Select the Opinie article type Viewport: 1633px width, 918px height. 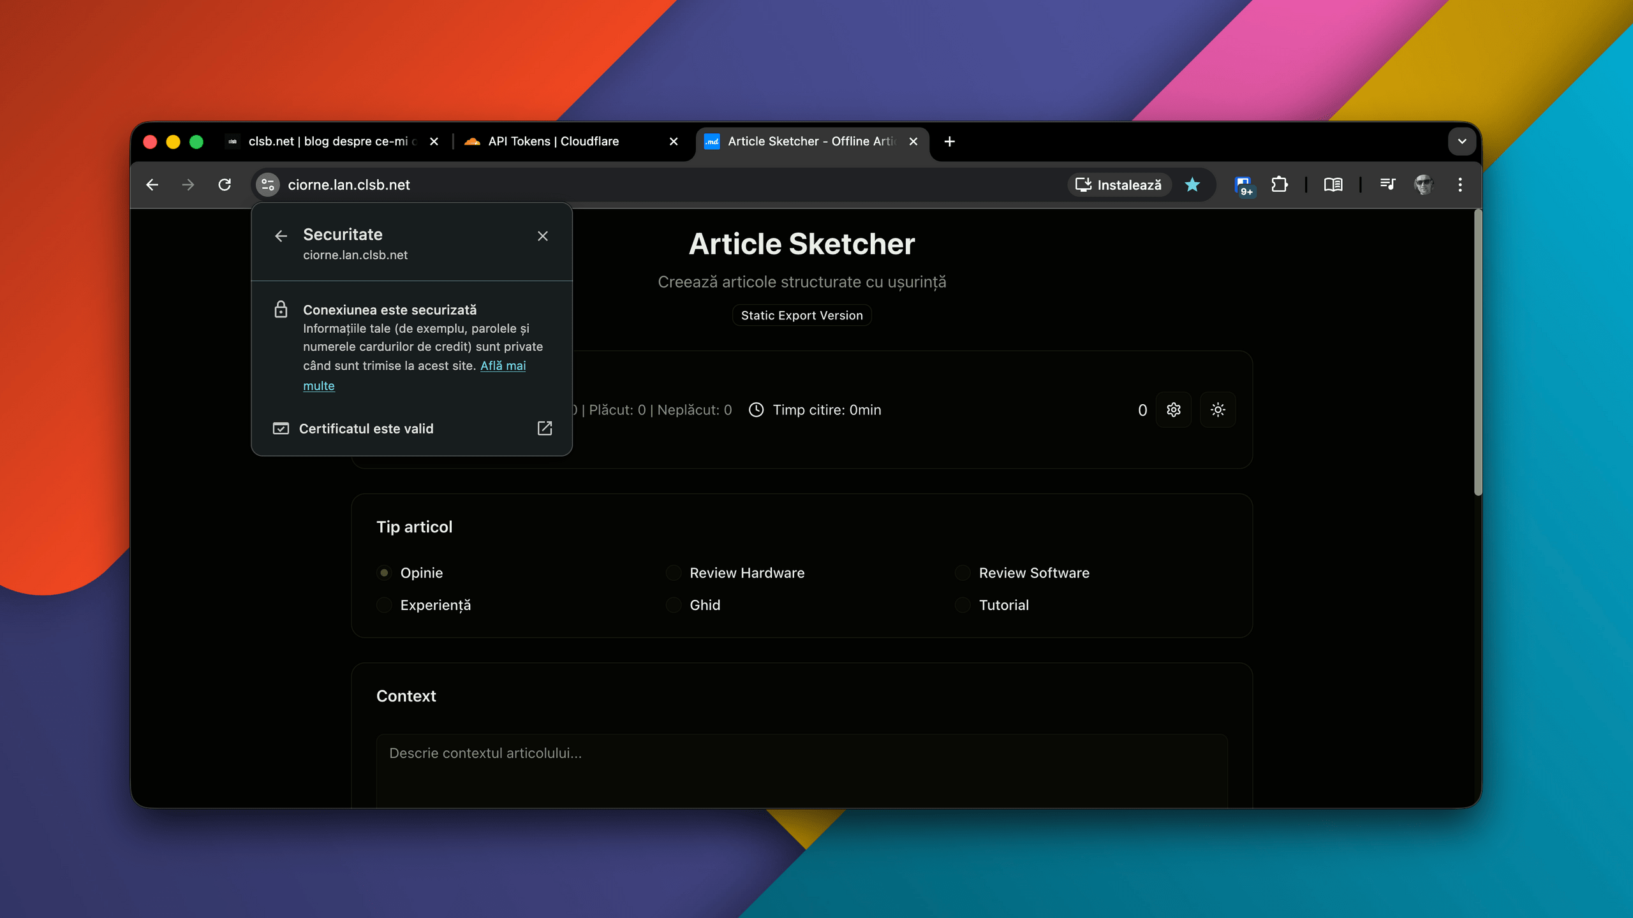(x=384, y=573)
